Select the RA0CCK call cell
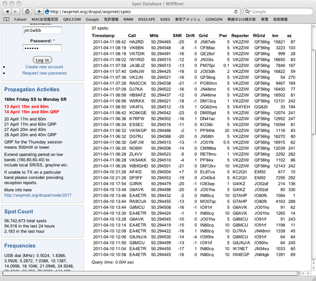This screenshot has height=281, width=316. pos(138,83)
